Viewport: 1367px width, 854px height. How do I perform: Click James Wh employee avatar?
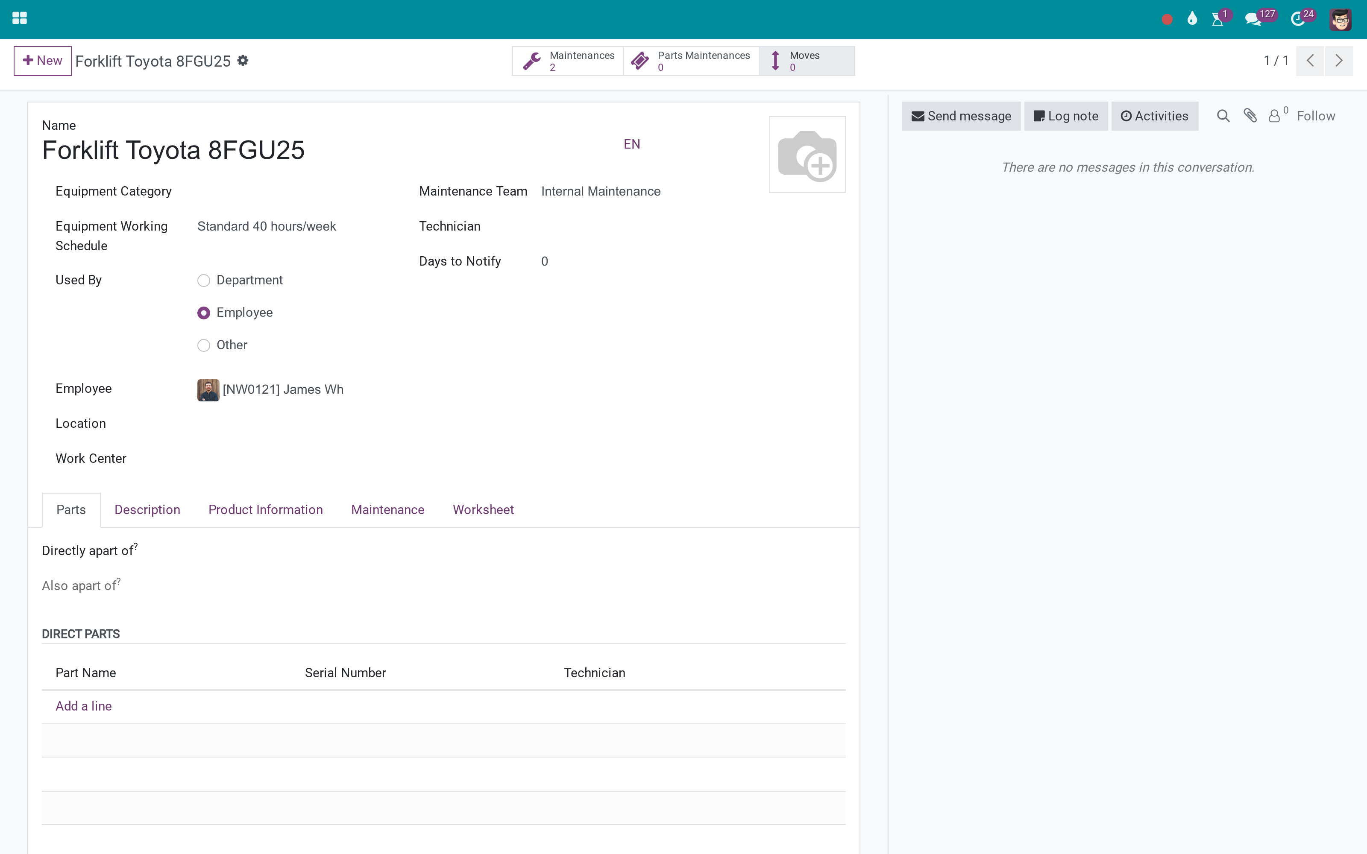(208, 390)
